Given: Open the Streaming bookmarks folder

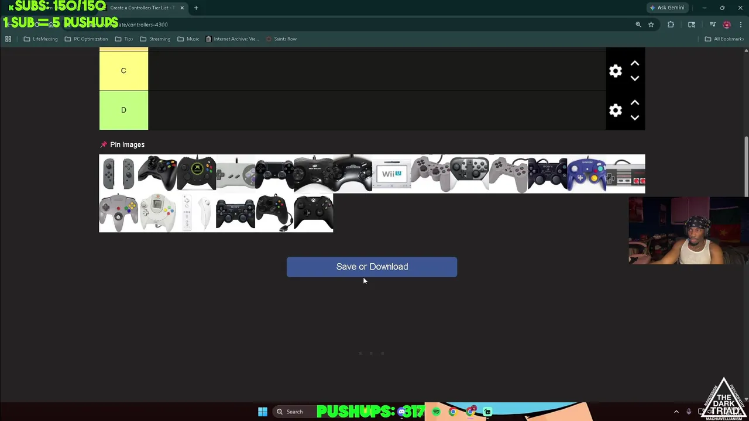Looking at the screenshot, I should (155, 39).
